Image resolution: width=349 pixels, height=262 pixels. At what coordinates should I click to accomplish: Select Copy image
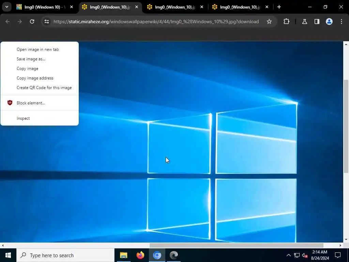[40, 69]
